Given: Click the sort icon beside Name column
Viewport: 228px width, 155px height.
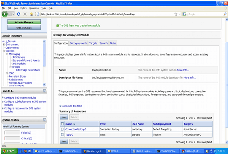Looking at the screenshot, I should click(74, 123).
